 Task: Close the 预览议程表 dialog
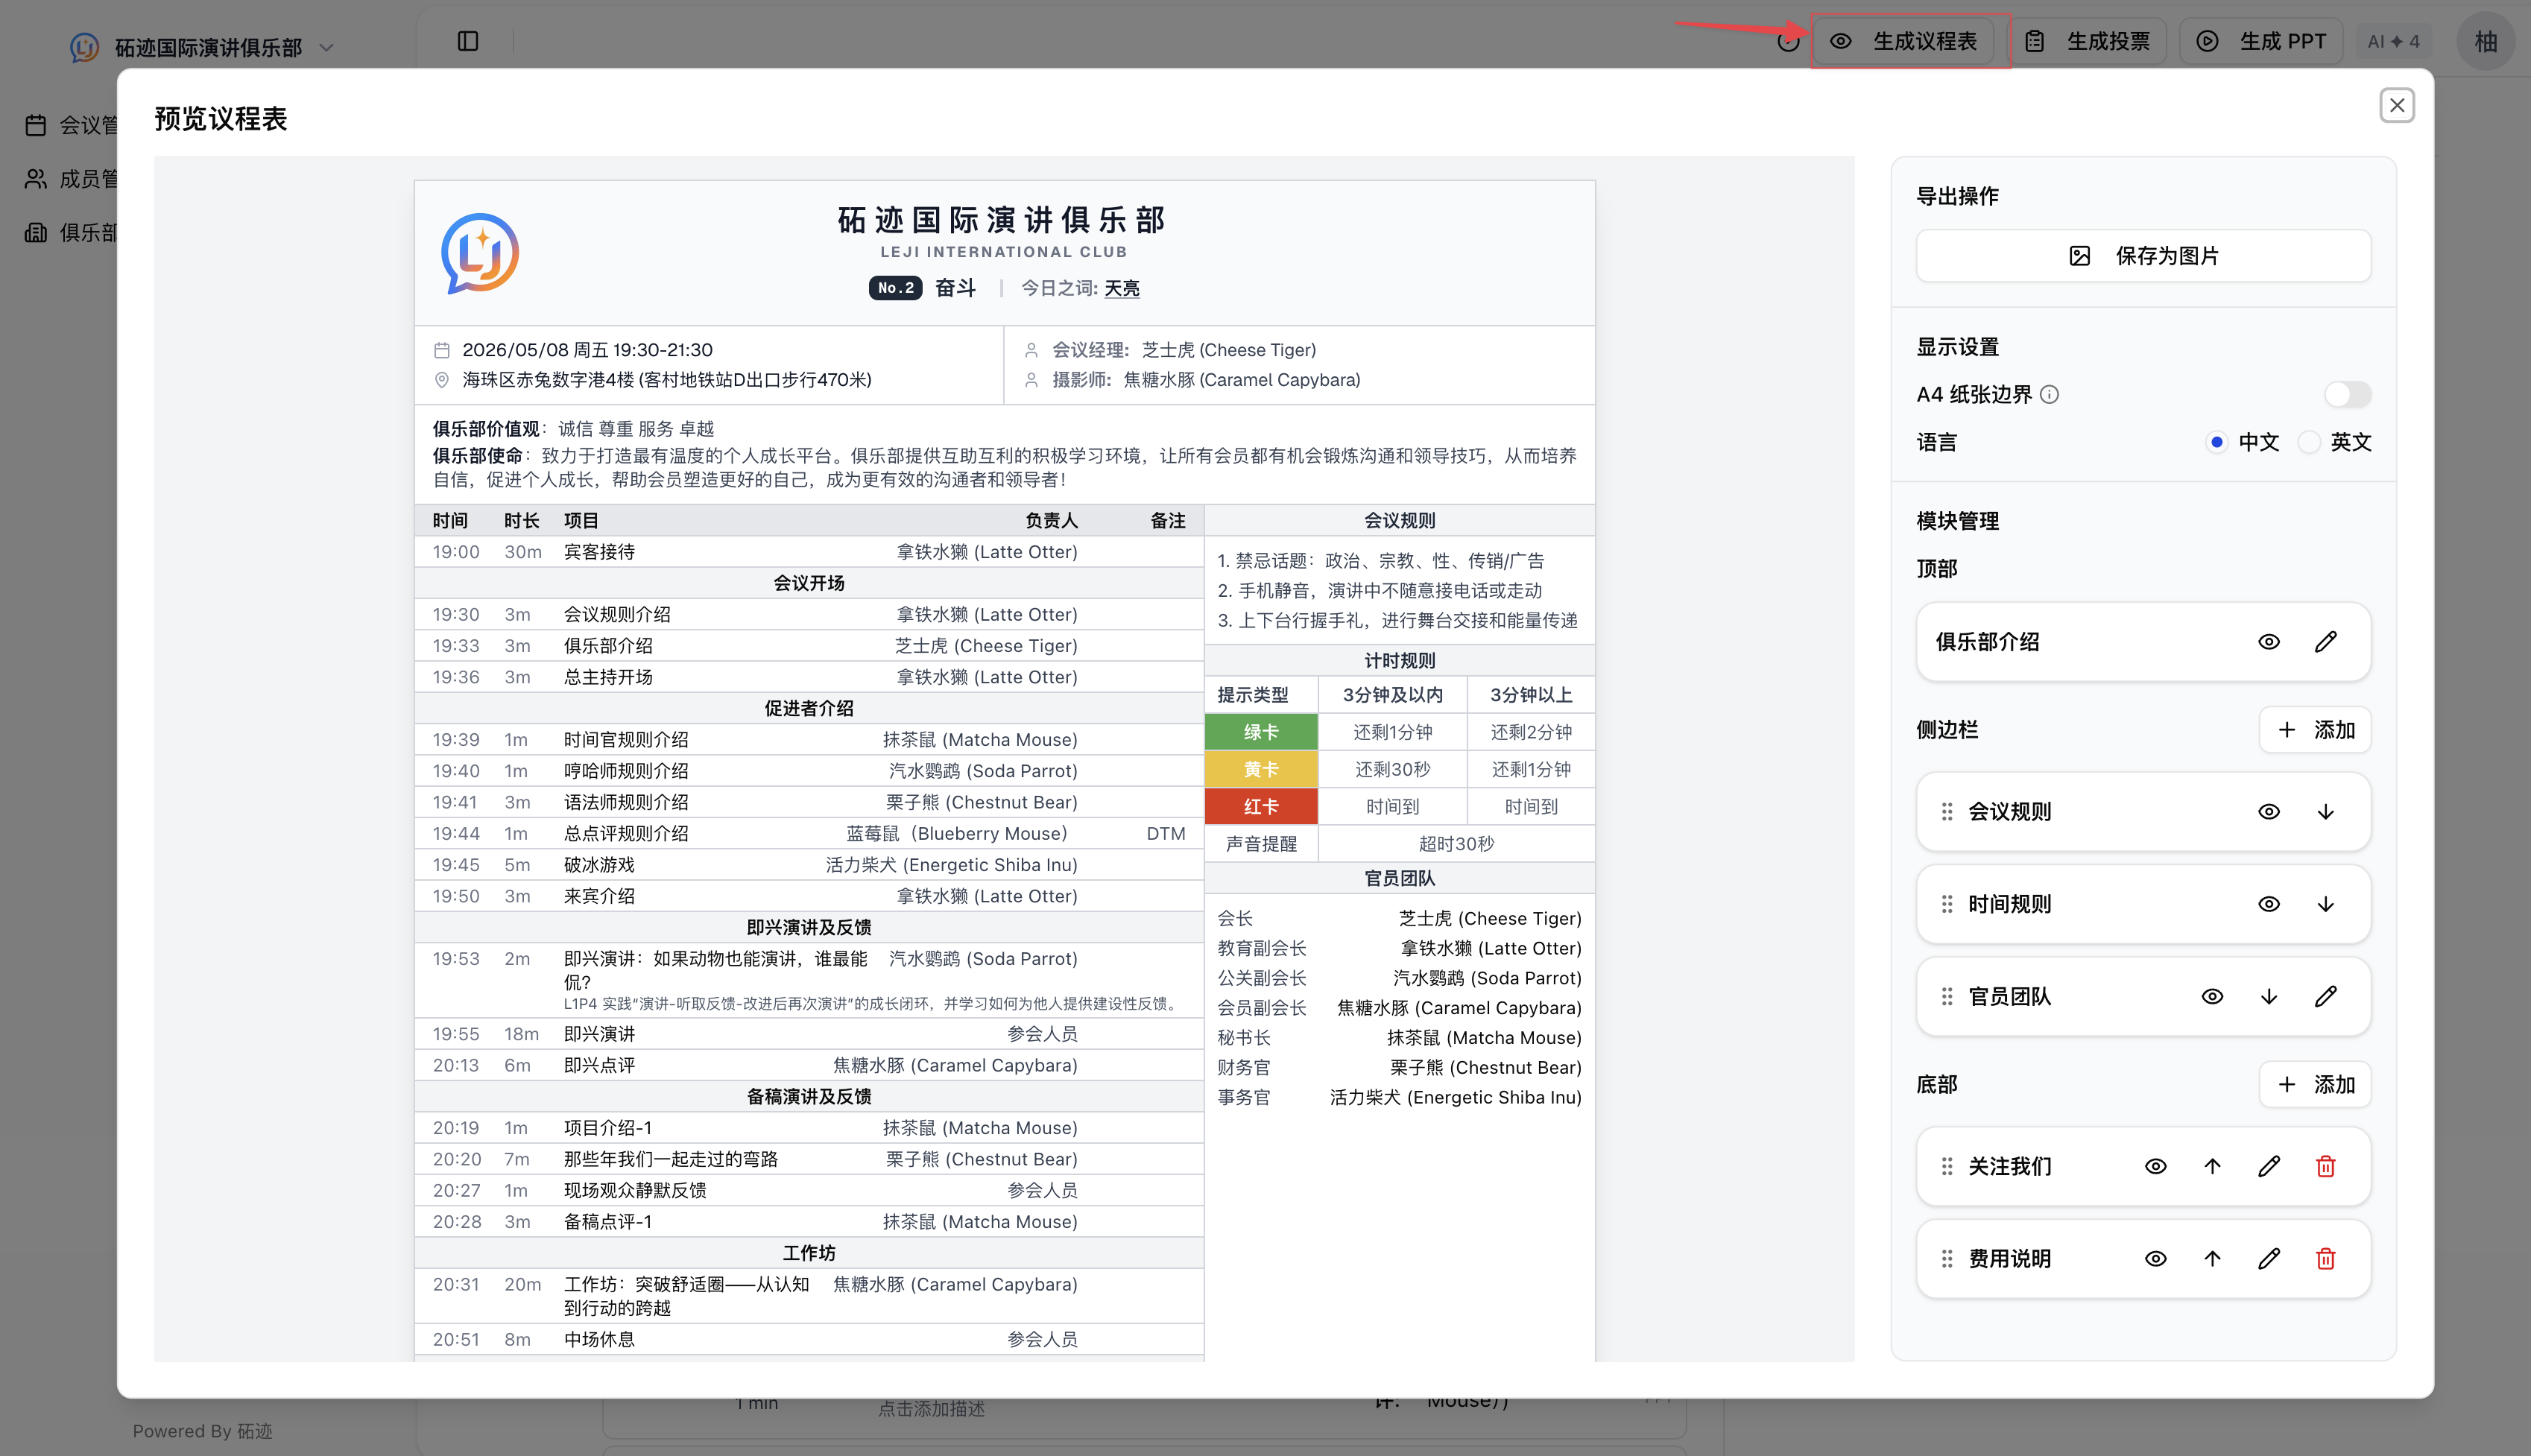pos(2396,105)
